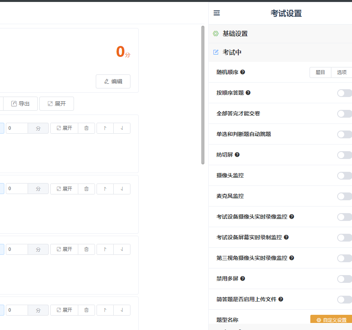
Task: Click the 基础设置 gear icon
Action: (216, 34)
